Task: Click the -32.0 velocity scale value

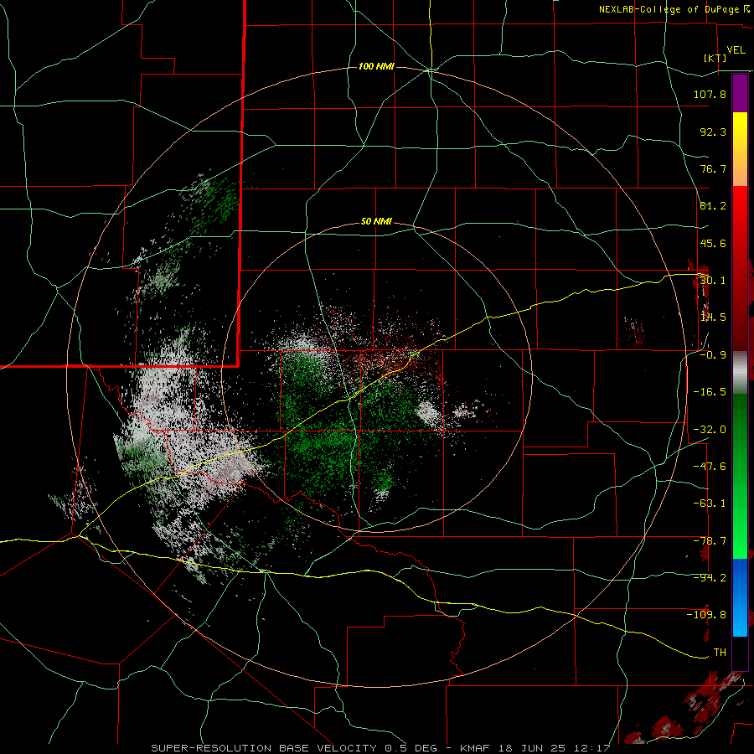Action: (710, 430)
